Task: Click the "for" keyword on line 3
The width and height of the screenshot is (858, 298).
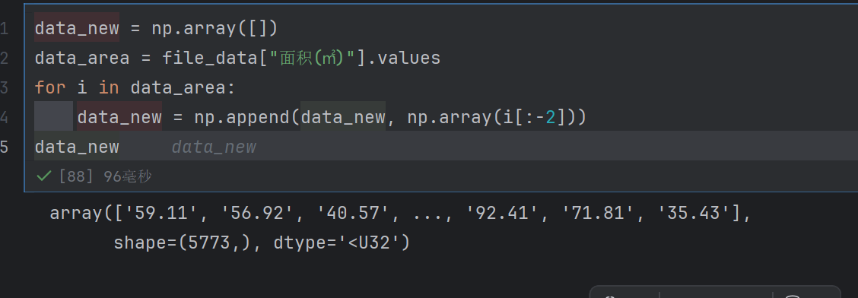Action: point(50,87)
